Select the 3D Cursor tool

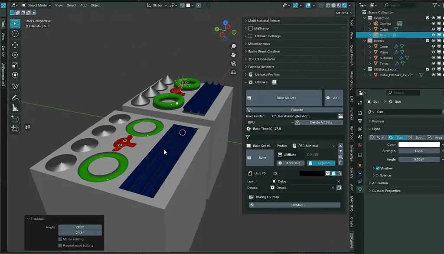tap(15, 34)
